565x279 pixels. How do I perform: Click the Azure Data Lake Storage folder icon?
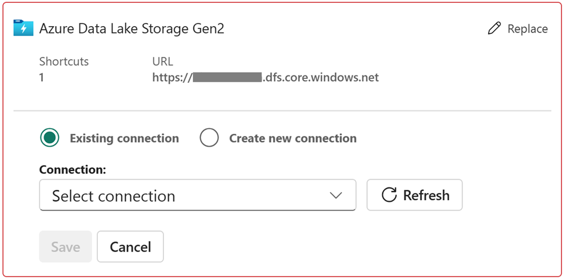pyautogui.click(x=23, y=28)
